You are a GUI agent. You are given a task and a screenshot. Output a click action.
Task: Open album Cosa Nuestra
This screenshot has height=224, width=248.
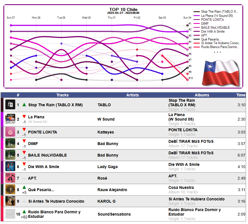click(181, 187)
